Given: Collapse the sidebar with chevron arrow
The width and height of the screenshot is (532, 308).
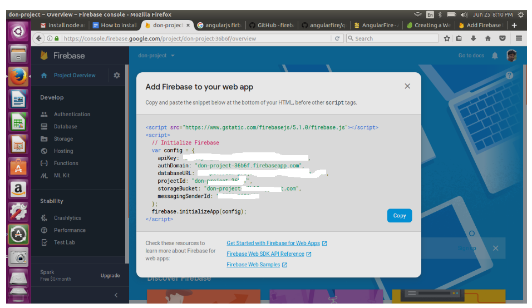Looking at the screenshot, I should pos(116,295).
